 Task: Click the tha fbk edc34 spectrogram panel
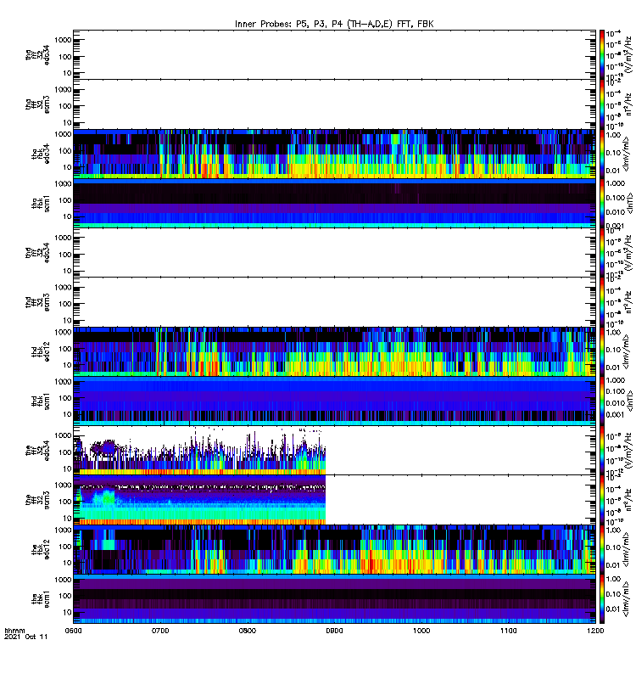pos(334,154)
